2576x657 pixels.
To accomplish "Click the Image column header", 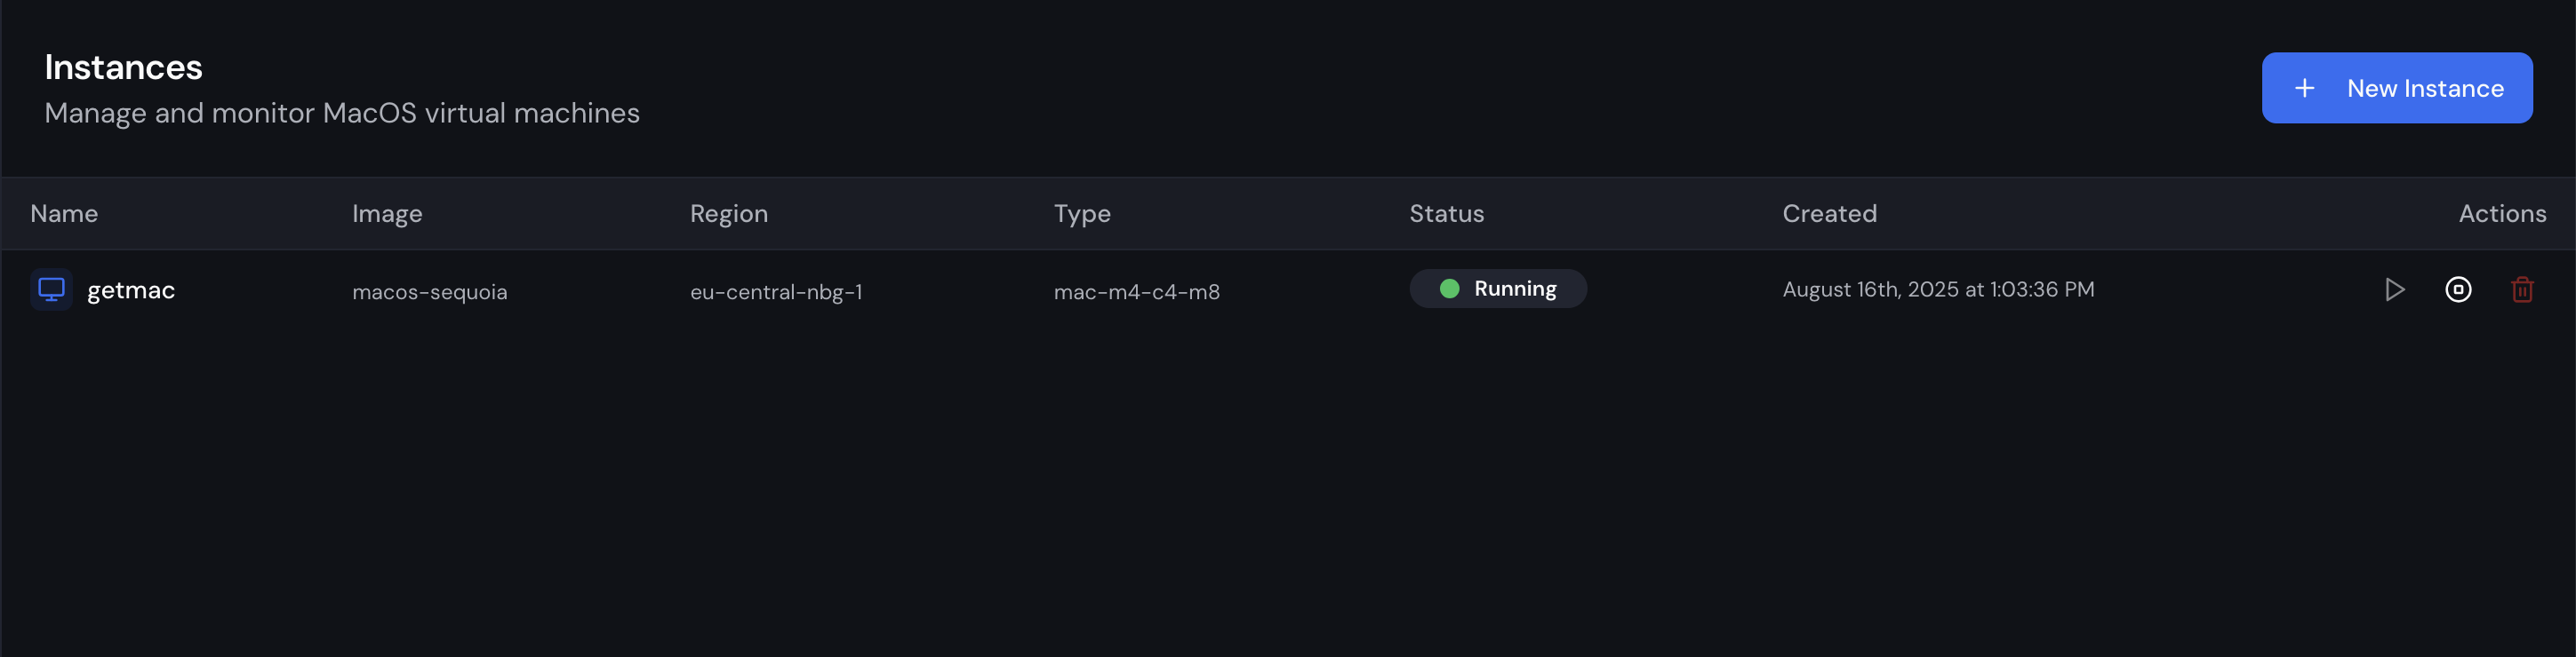I will pos(387,213).
